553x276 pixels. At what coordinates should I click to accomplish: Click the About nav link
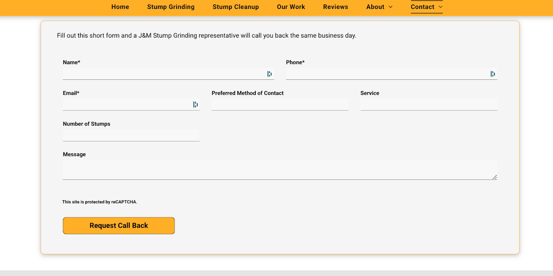(375, 7)
